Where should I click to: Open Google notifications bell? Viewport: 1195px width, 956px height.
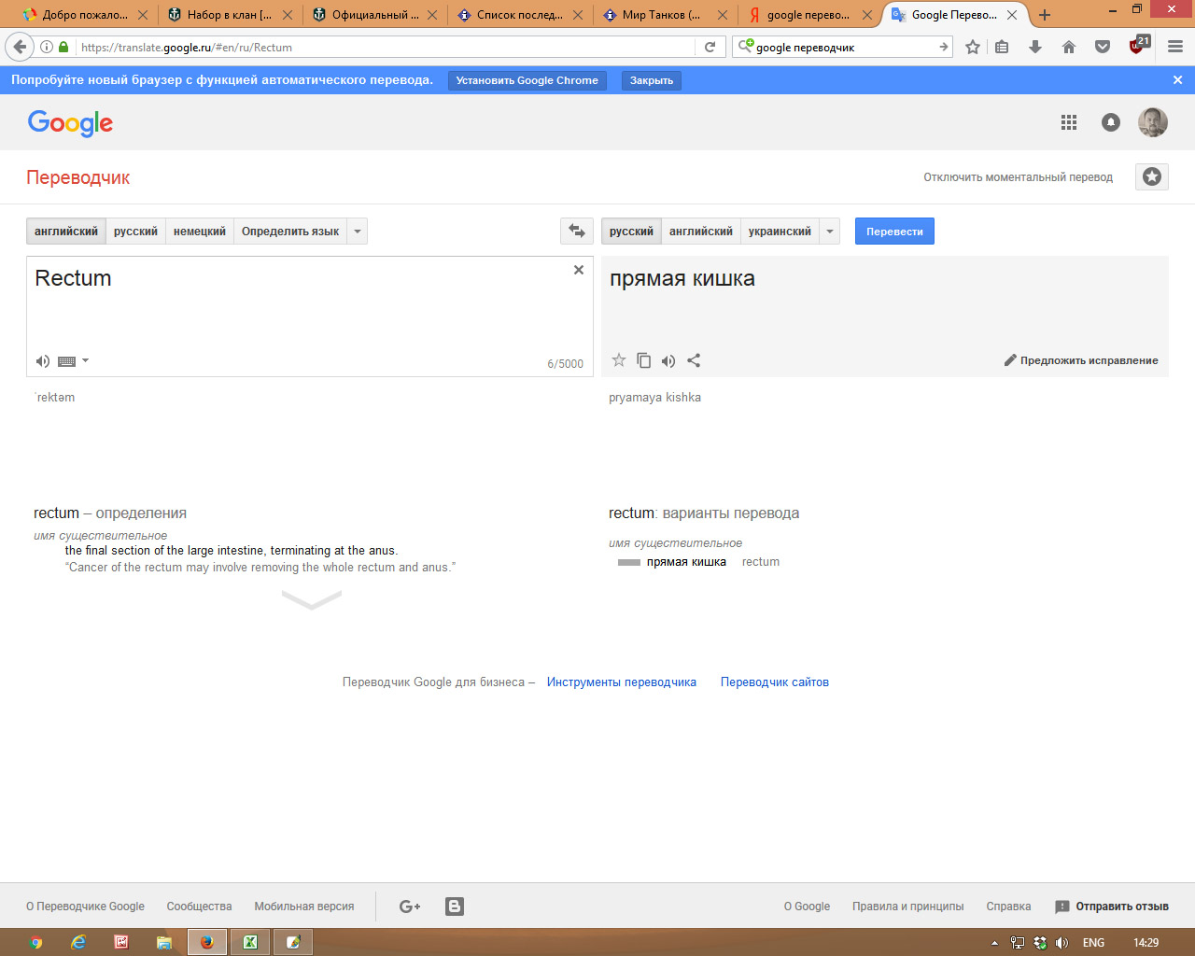point(1111,122)
